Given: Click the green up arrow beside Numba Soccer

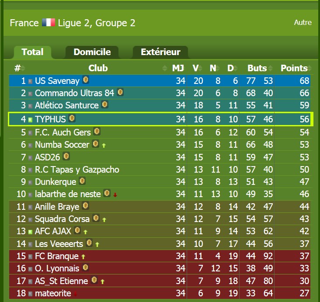Looking at the screenshot, I should point(104,145).
